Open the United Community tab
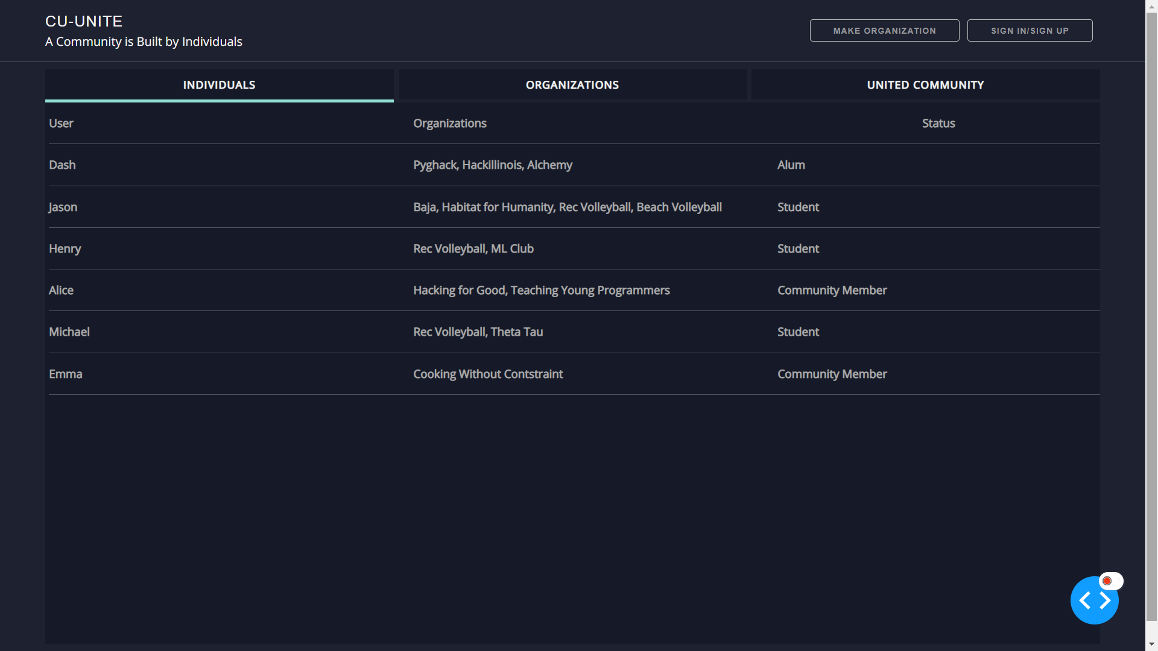 925,85
